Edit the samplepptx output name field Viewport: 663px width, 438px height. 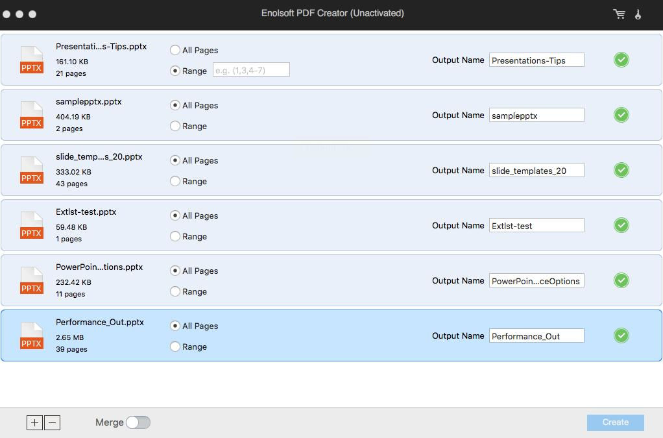(x=536, y=115)
